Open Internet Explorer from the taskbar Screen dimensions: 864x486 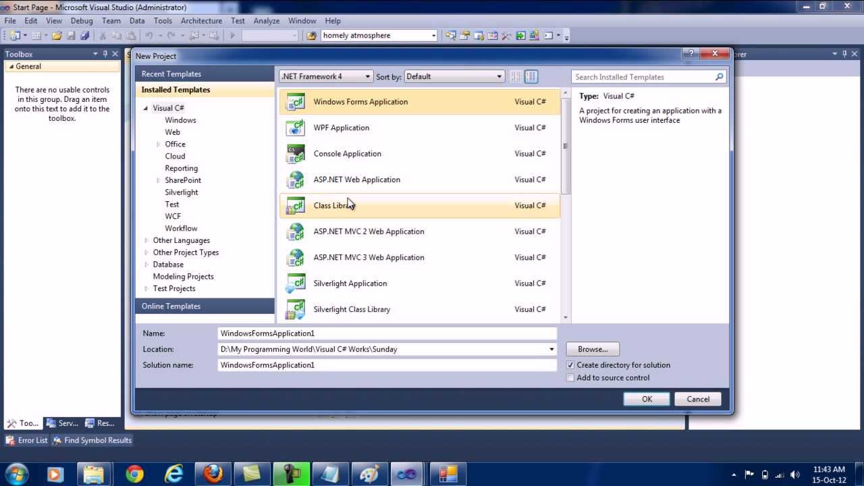click(x=173, y=475)
